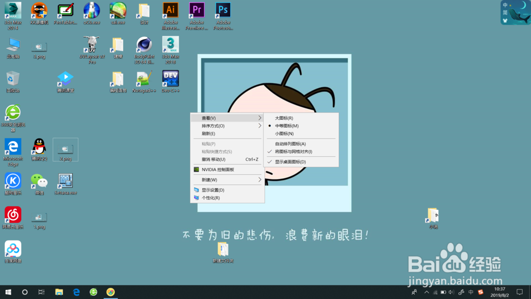Select the 1.png file thumbnail
The image size is (531, 299).
point(39,220)
